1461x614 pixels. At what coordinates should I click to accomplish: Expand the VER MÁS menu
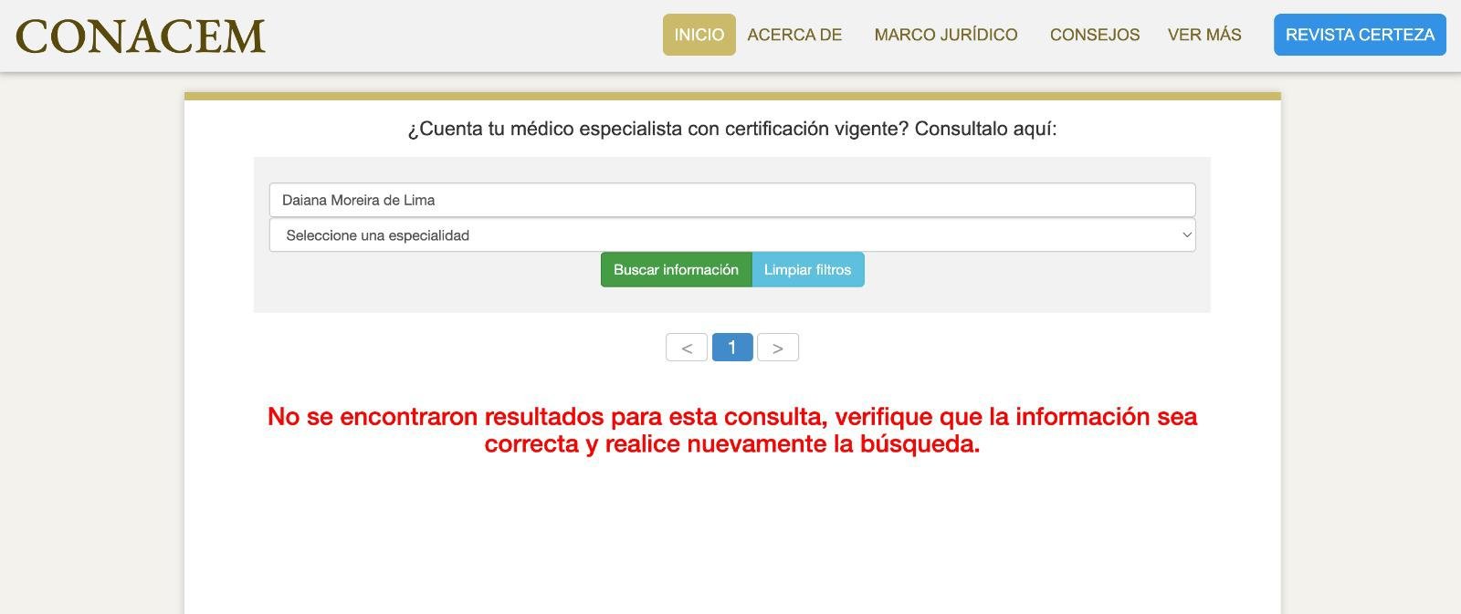(x=1203, y=35)
